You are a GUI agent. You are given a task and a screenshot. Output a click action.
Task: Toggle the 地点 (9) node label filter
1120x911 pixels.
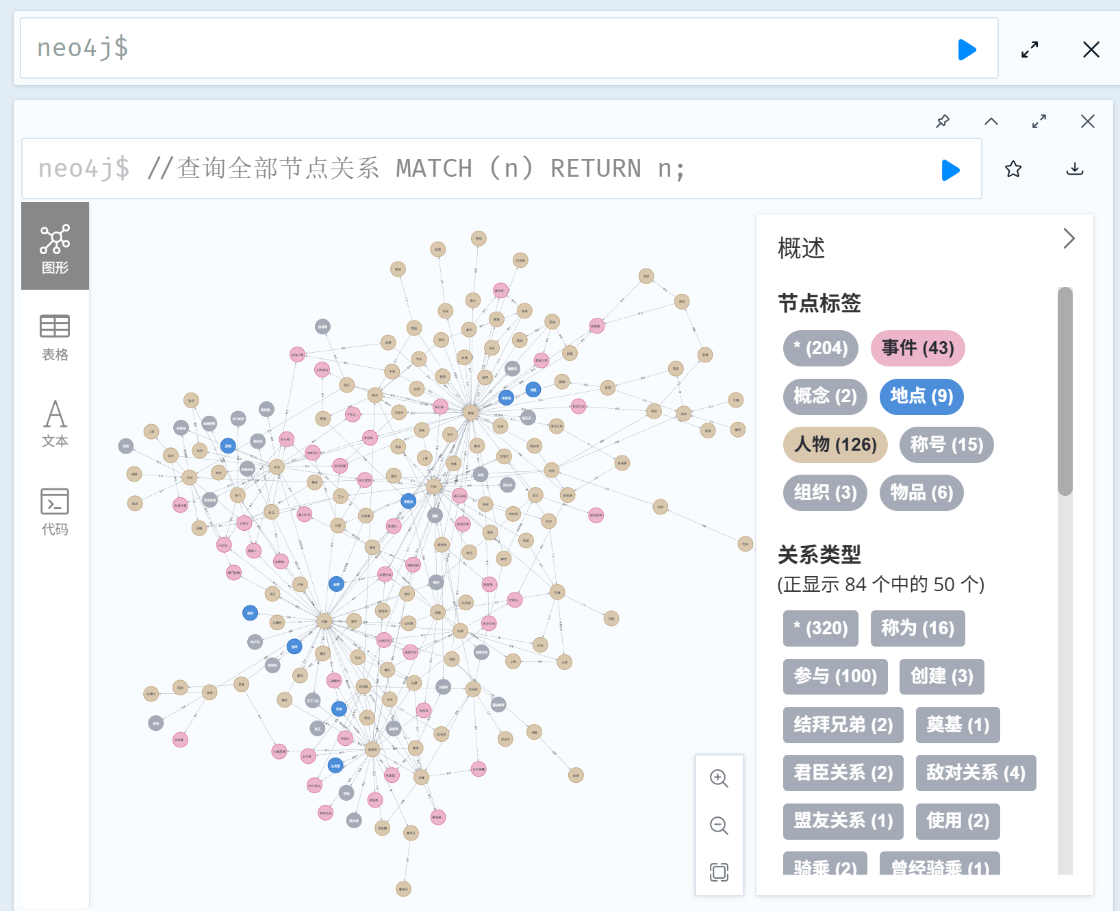[x=921, y=397]
